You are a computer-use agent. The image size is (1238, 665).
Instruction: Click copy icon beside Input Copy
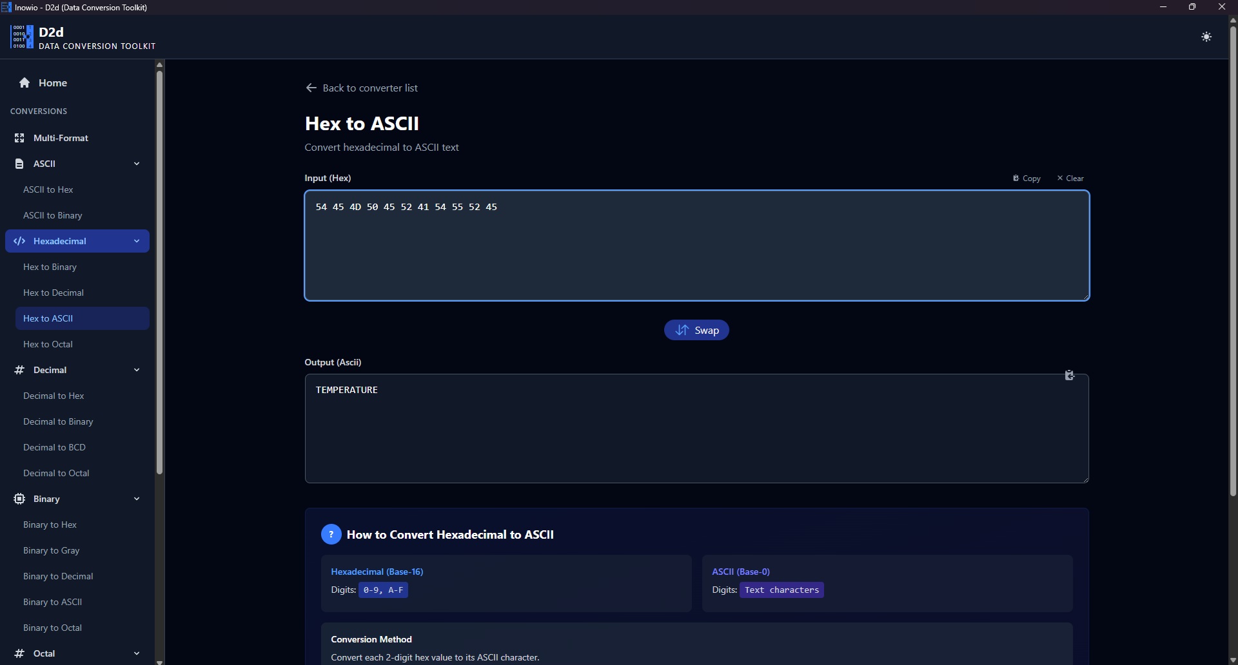1016,178
